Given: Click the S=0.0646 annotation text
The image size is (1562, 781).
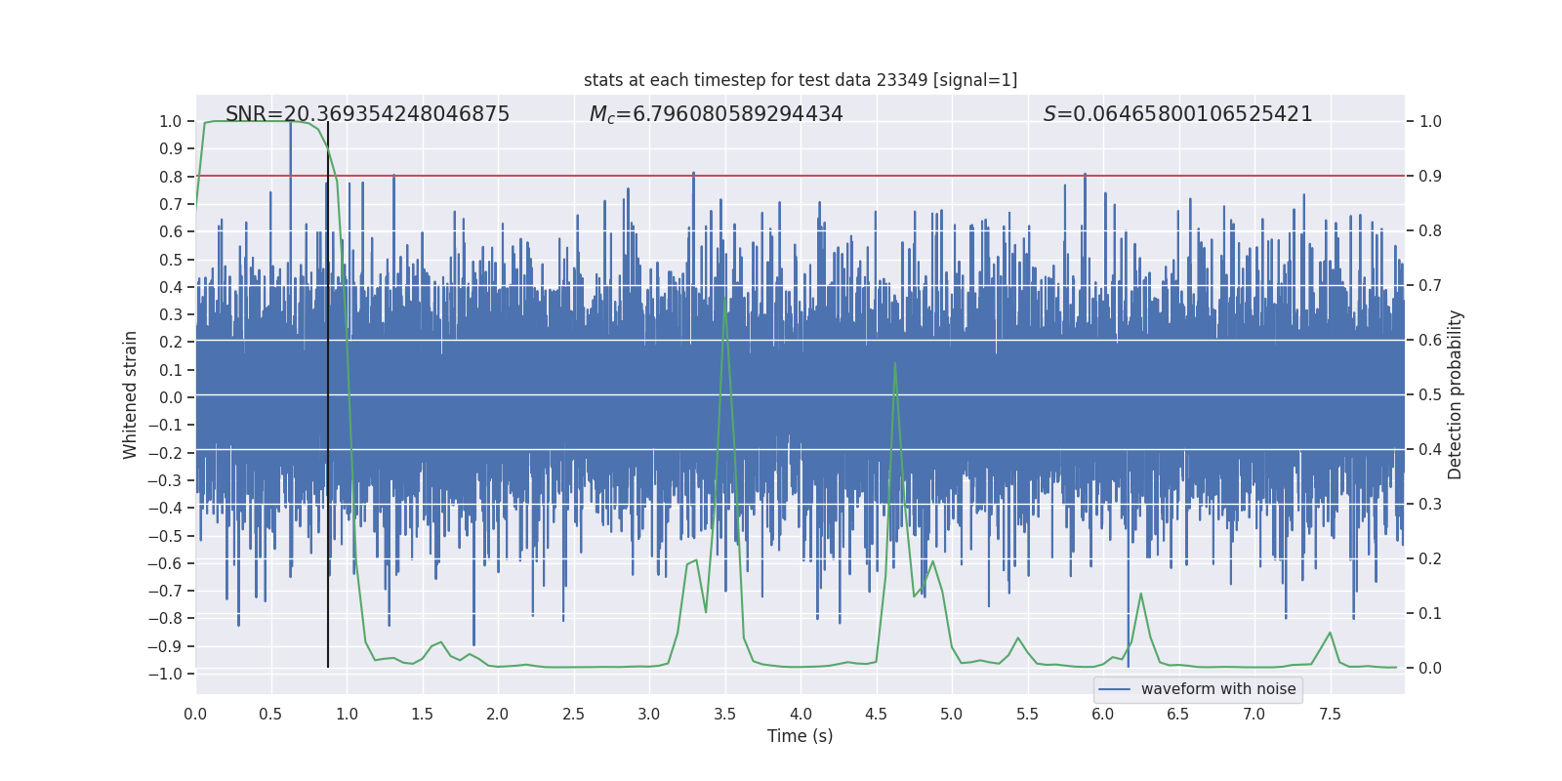Looking at the screenshot, I should (1177, 114).
